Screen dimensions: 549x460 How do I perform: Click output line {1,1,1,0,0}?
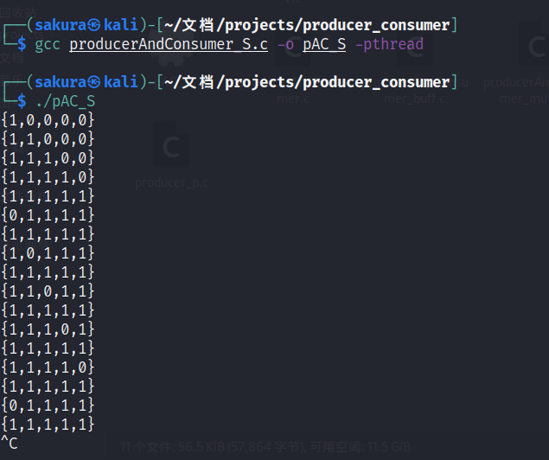click(48, 158)
